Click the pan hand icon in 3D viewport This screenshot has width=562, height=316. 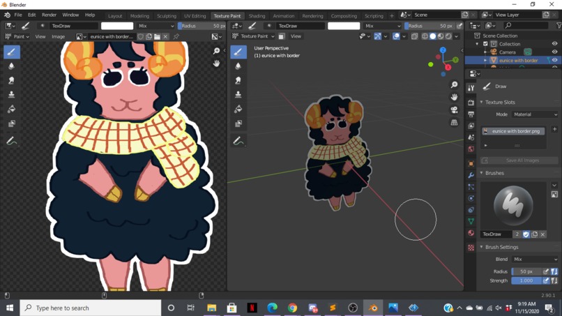coord(454,97)
